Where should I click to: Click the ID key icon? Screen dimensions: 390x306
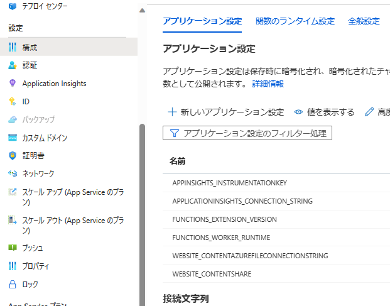pos(13,102)
